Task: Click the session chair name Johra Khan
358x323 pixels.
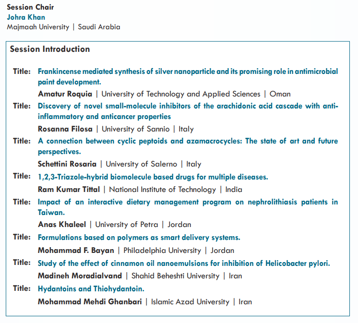Action: tap(26, 17)
